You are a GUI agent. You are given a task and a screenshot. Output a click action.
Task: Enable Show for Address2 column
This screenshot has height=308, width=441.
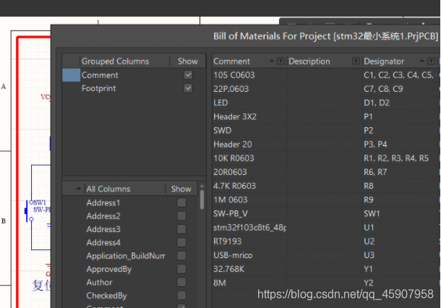click(x=181, y=215)
